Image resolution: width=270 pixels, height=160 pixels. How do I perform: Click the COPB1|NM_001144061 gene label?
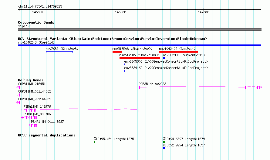(x=35, y=99)
